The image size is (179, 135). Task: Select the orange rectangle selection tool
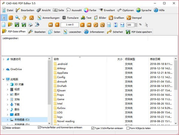11,18
